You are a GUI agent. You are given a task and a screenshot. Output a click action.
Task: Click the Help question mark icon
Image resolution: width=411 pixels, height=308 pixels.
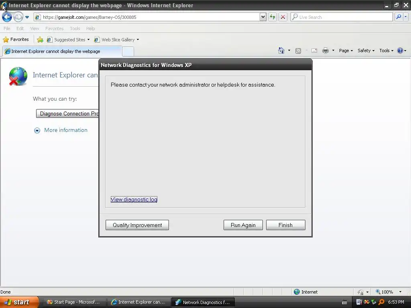tap(400, 51)
